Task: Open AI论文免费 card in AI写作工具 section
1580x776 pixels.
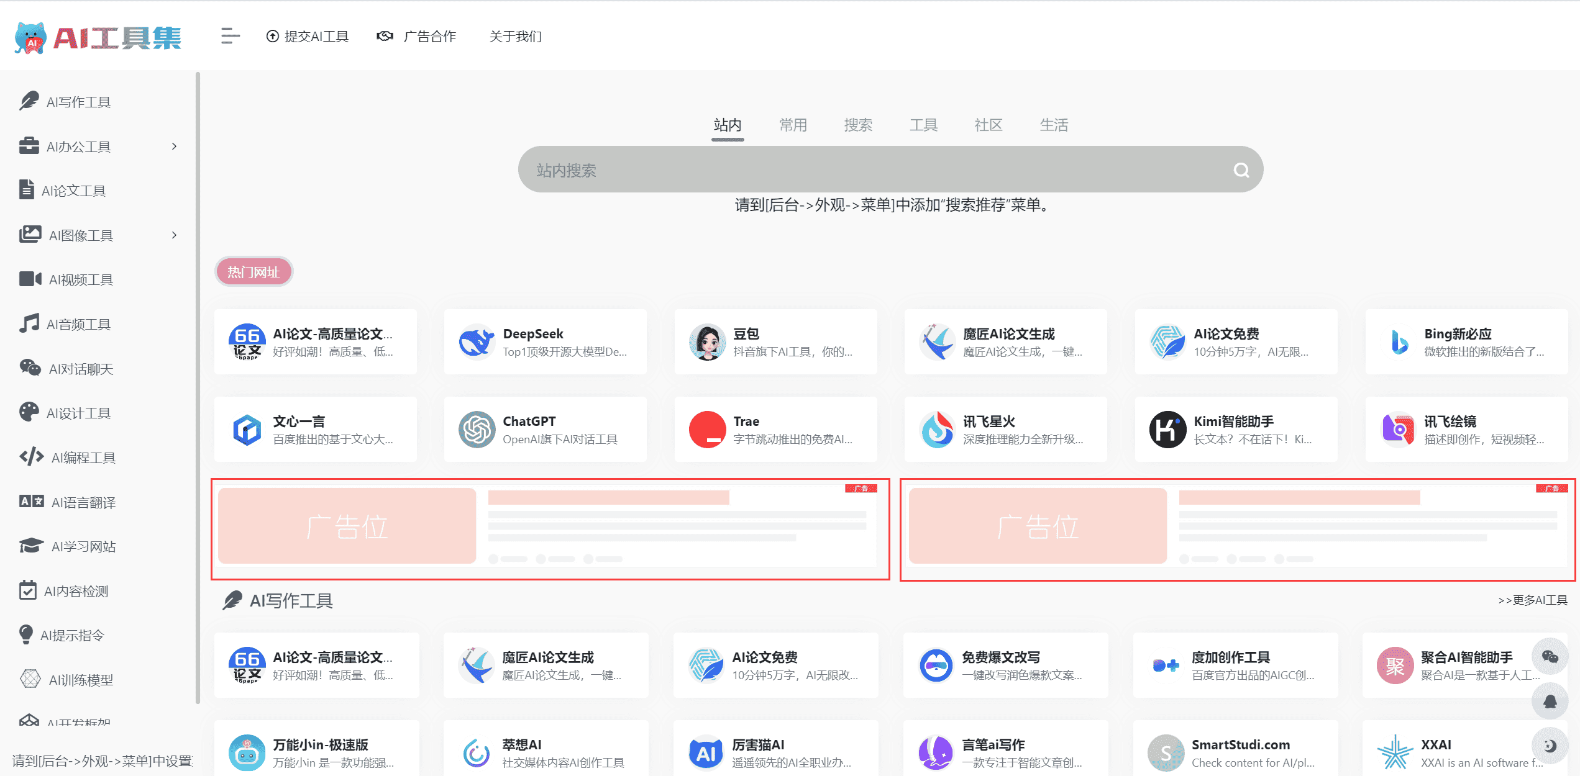Action: click(x=776, y=665)
